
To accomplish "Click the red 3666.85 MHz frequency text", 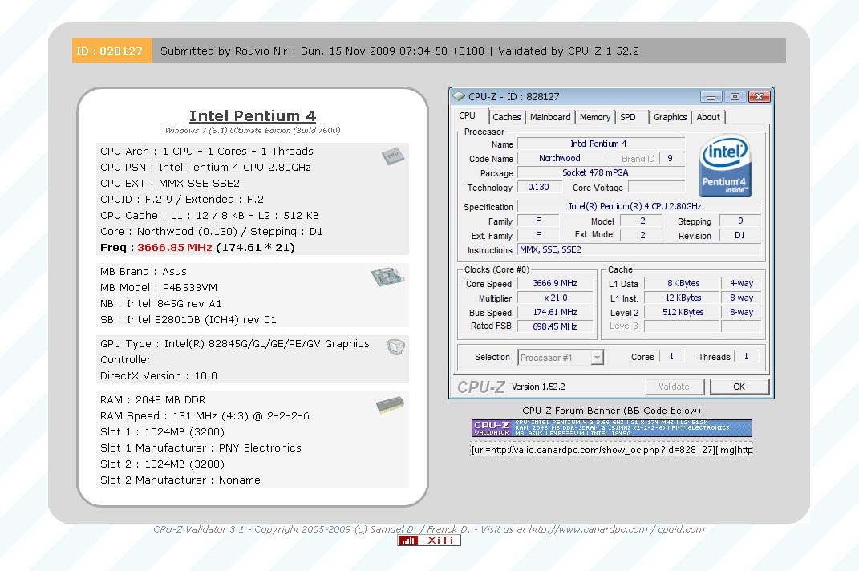I will coord(174,247).
